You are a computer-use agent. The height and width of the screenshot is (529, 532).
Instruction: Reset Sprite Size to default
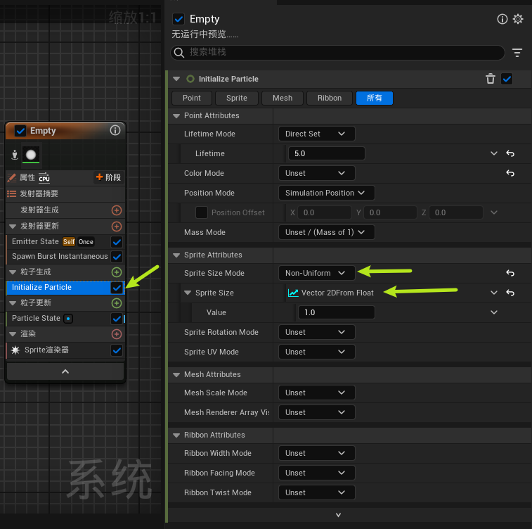pyautogui.click(x=510, y=293)
